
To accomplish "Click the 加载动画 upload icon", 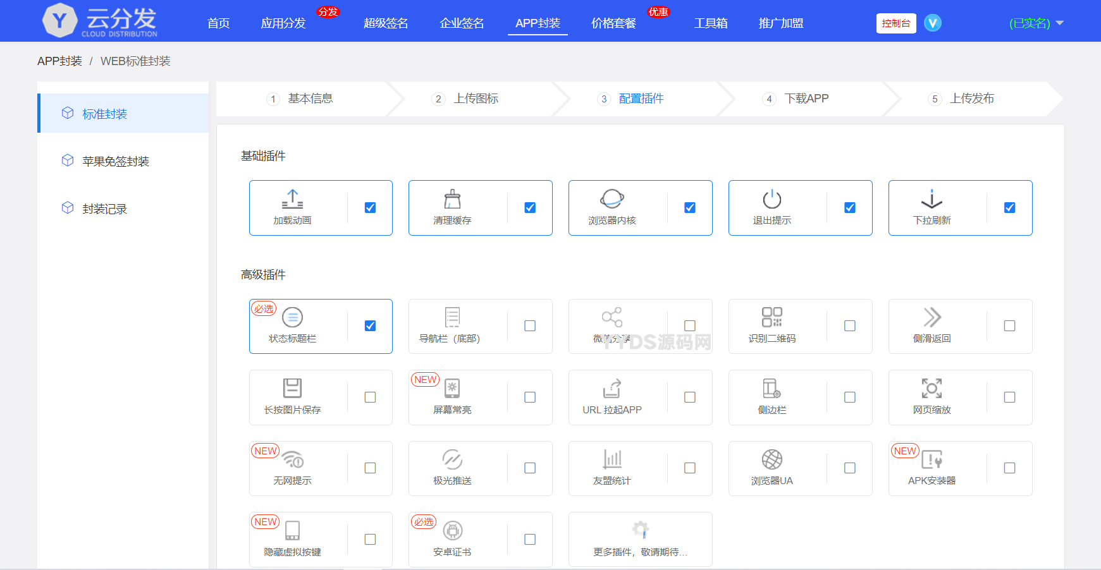I will tap(292, 199).
